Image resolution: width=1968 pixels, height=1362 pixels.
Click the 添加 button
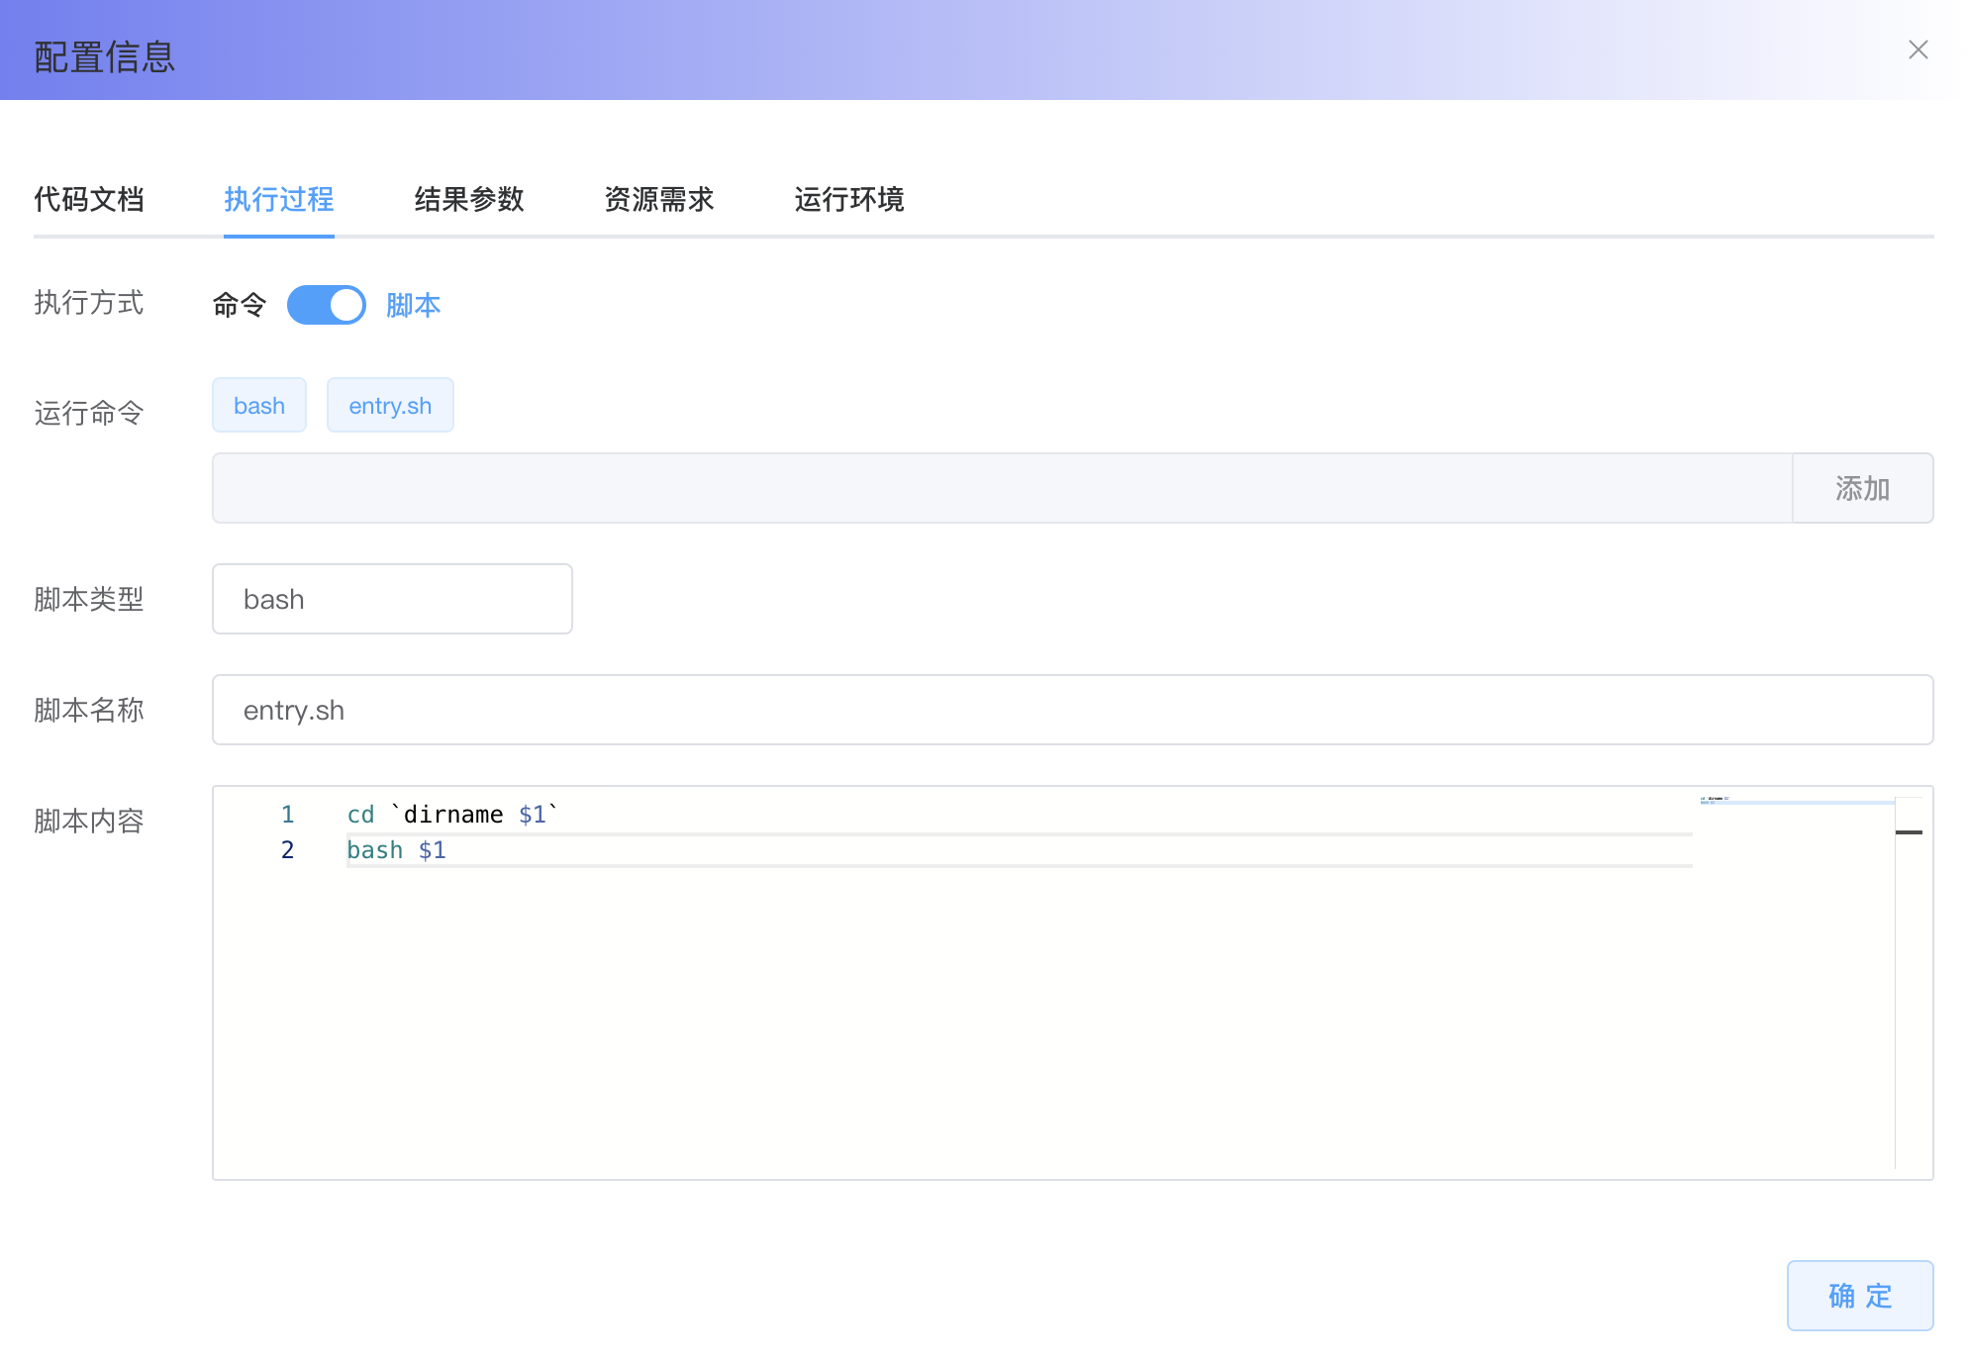(x=1863, y=488)
